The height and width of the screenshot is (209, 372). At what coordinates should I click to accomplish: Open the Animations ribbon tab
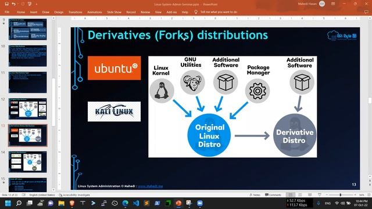(94, 12)
